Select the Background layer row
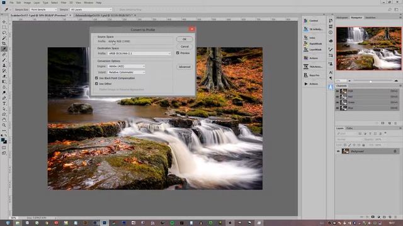The height and width of the screenshot is (226, 403). tap(368, 151)
